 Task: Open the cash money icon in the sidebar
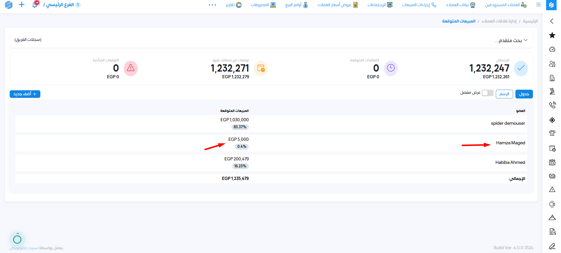pos(552,176)
